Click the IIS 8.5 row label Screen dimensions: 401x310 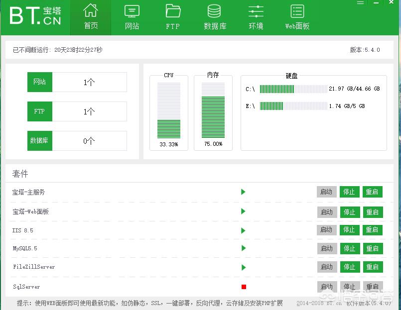tap(23, 230)
